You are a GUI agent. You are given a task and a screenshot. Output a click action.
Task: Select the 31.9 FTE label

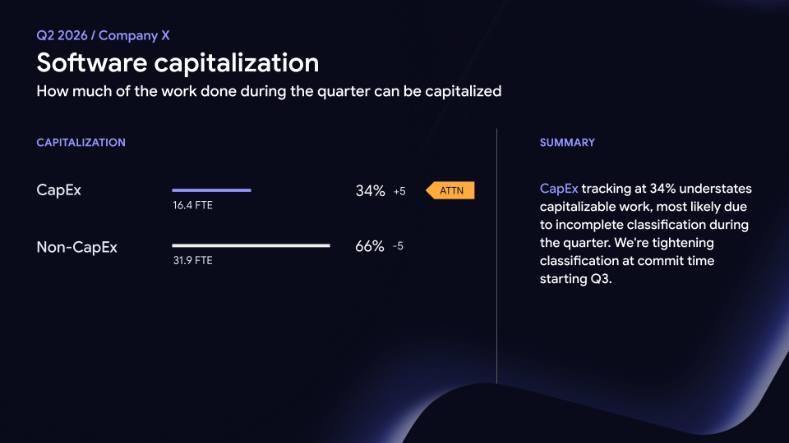tap(192, 261)
